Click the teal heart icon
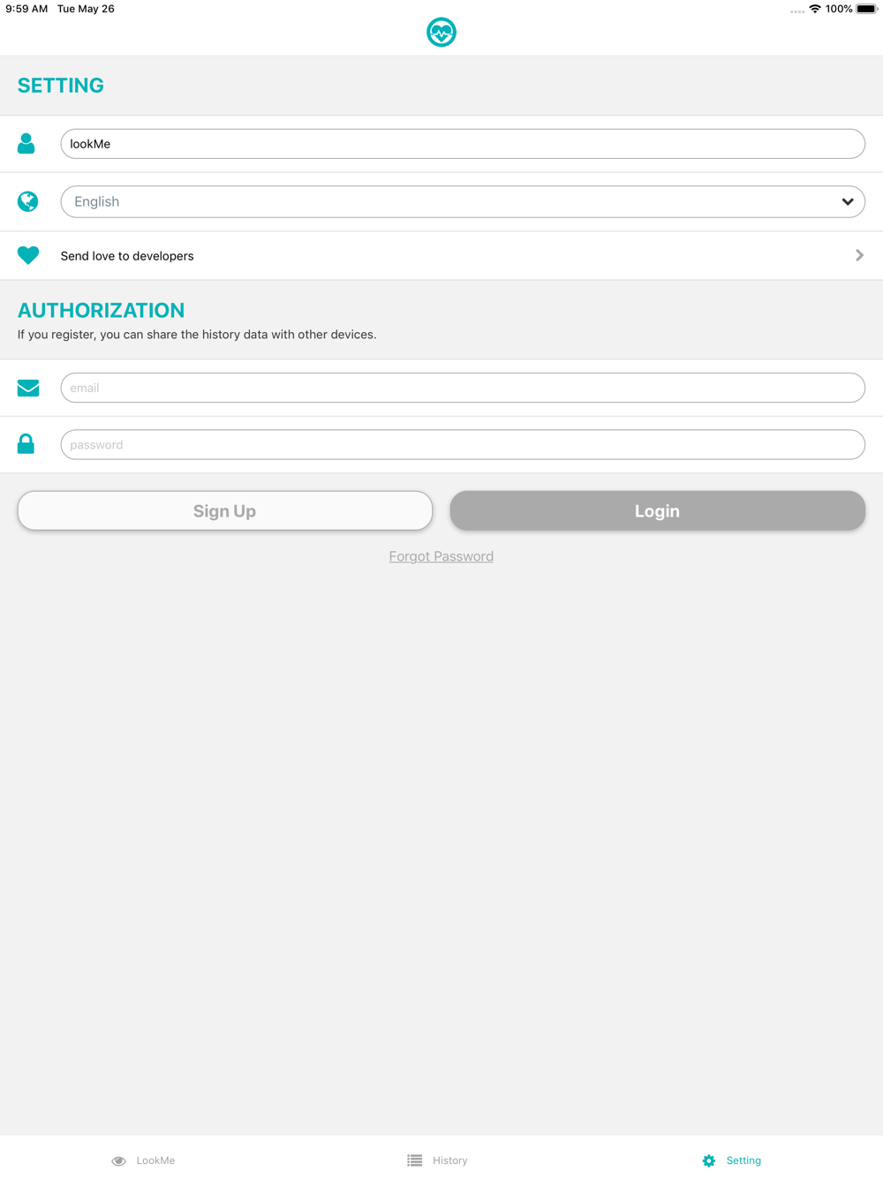Screen dimensions: 883x1178 click(28, 255)
